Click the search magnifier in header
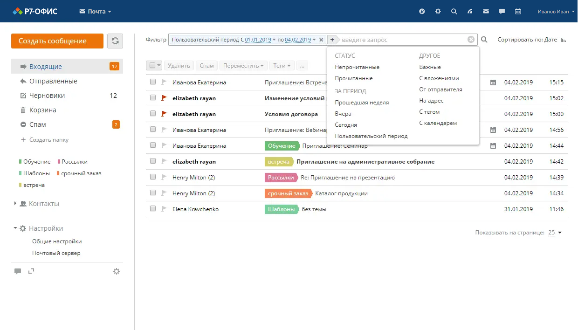The width and height of the screenshot is (578, 330). click(454, 12)
